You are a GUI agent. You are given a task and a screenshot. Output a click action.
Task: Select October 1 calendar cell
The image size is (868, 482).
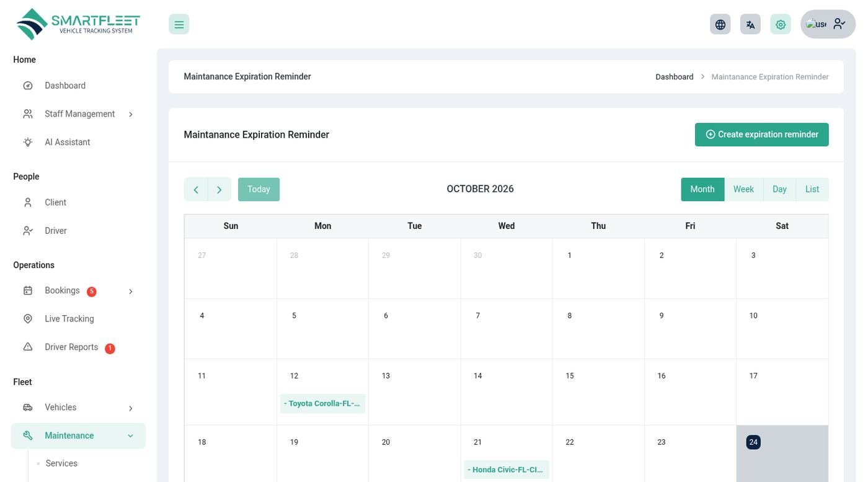click(598, 269)
